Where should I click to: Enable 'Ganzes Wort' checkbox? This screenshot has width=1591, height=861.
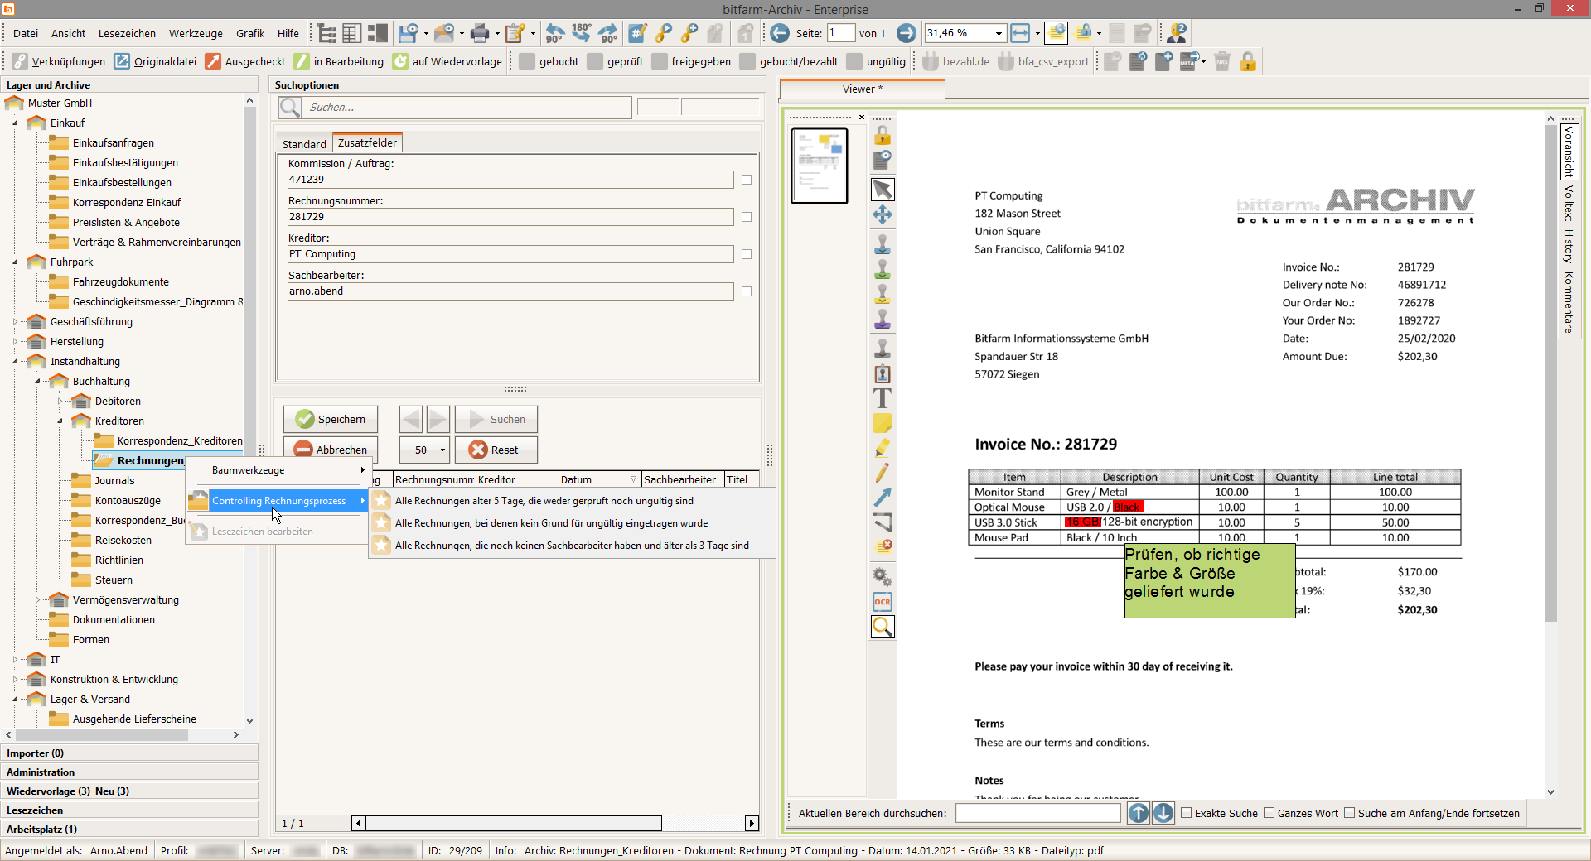(x=1269, y=813)
